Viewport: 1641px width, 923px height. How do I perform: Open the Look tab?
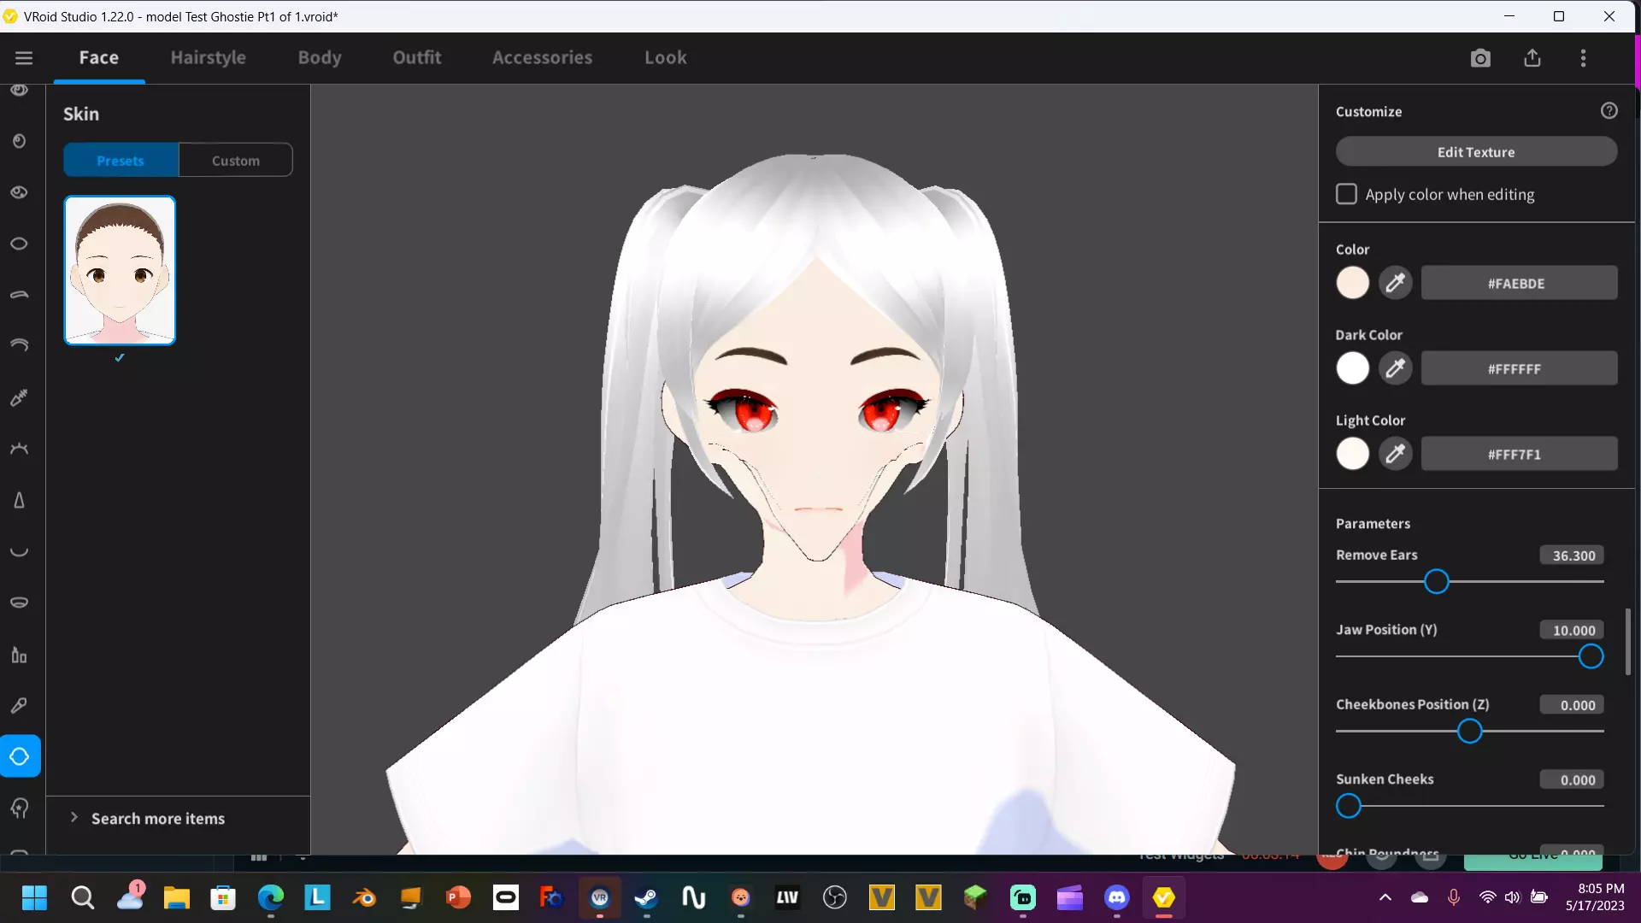point(666,57)
